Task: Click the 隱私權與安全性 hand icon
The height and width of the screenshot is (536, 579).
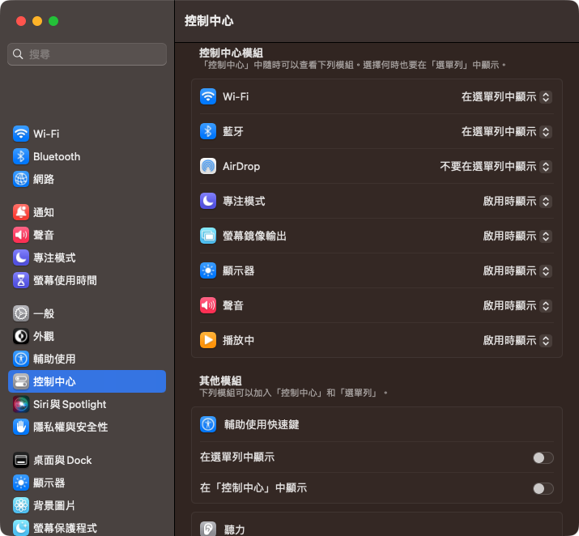Action: pos(21,427)
